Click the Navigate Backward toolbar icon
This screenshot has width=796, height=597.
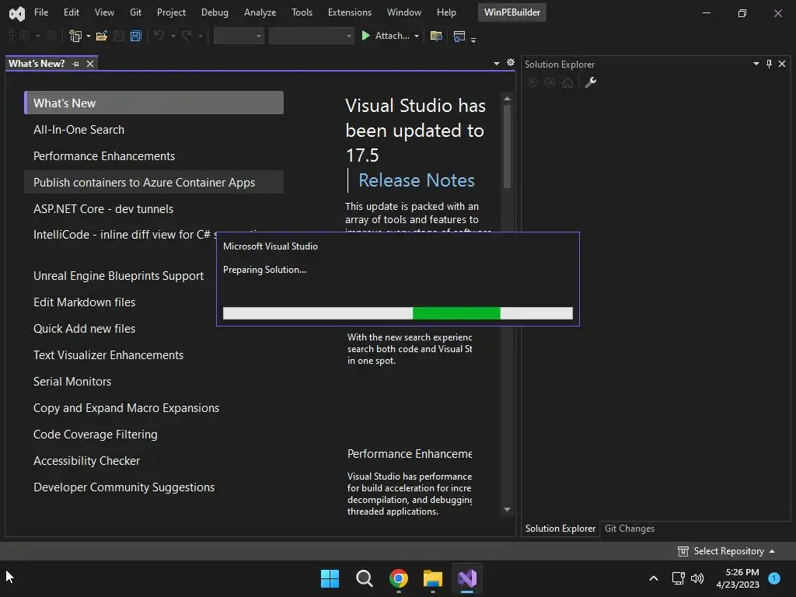pos(24,36)
